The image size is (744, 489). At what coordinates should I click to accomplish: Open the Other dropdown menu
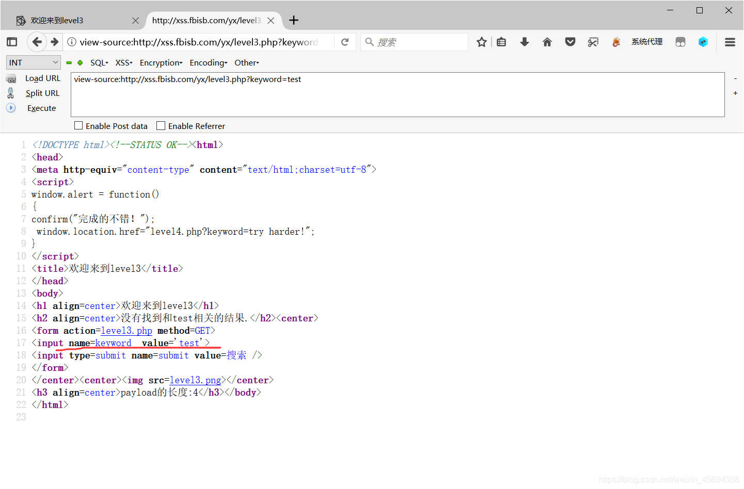pyautogui.click(x=247, y=62)
